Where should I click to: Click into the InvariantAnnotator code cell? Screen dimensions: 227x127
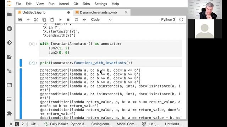click(110, 48)
